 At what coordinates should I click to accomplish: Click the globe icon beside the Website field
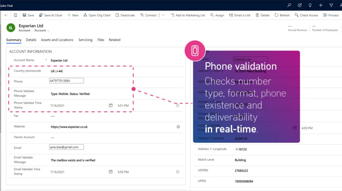tap(178, 126)
